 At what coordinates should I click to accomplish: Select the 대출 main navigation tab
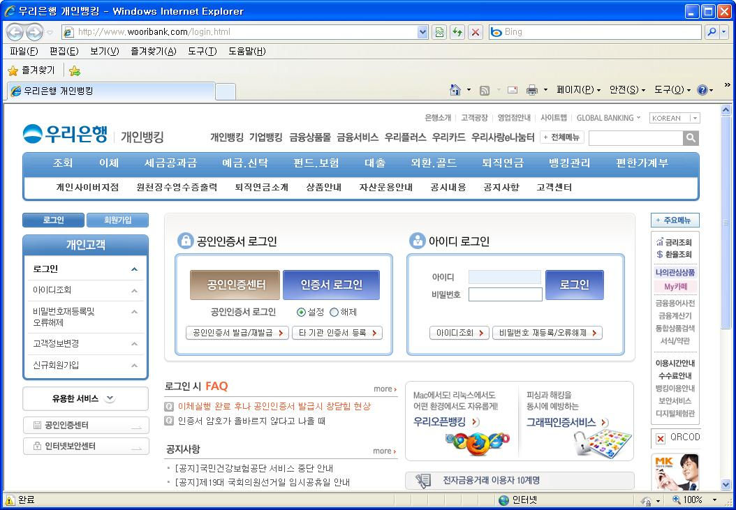pos(374,163)
